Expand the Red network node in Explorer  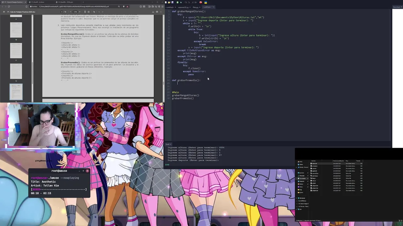(296, 209)
